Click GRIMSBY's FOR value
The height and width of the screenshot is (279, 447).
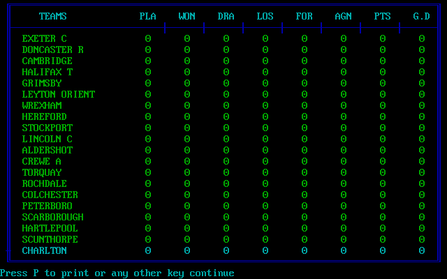(x=304, y=83)
